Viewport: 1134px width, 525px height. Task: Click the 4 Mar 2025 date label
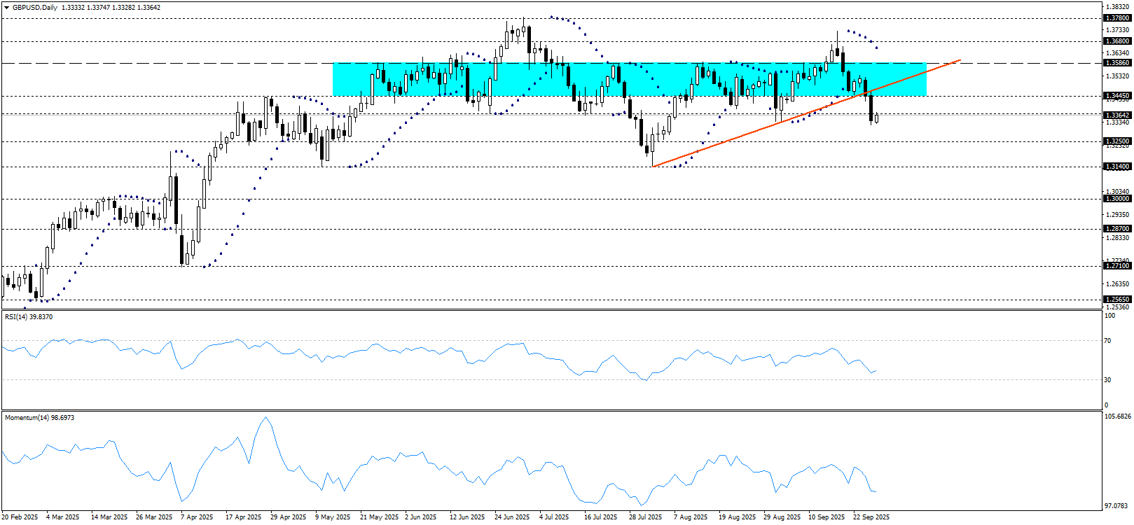click(62, 517)
